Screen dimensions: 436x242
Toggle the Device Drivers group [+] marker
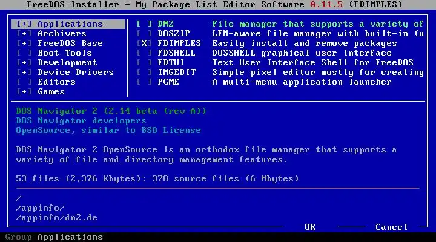click(24, 73)
